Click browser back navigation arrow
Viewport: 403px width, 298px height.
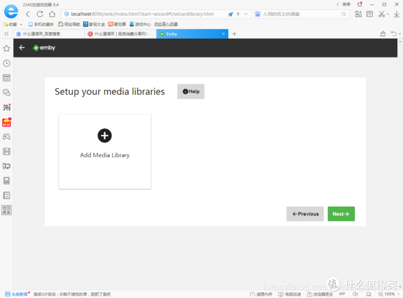click(x=28, y=14)
